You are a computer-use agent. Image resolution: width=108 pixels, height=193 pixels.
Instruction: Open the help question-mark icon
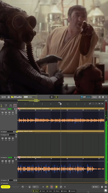(99, 97)
